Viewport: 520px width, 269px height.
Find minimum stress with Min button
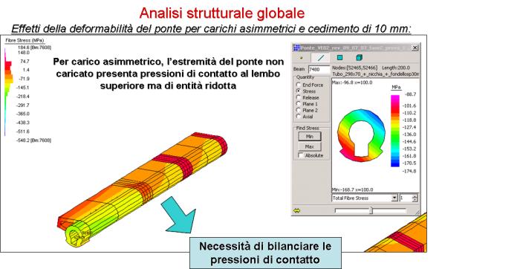(310, 136)
